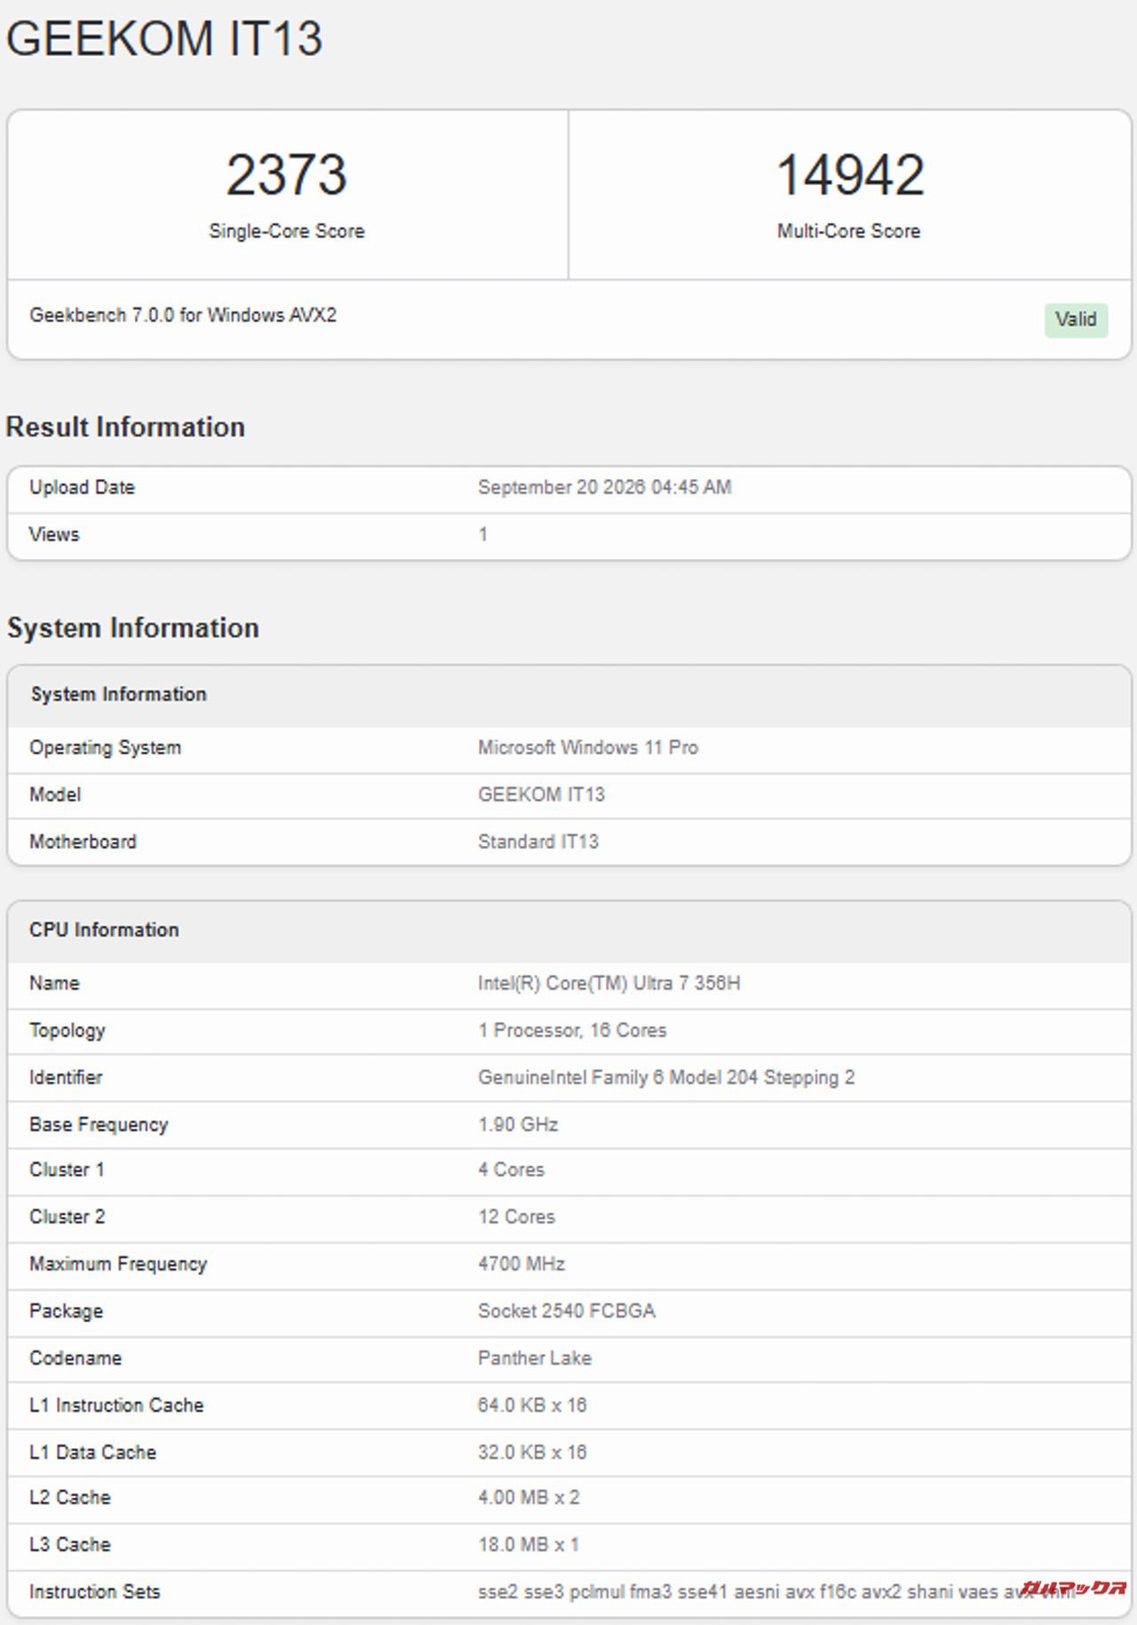Screen dimensions: 1137x1625
Task: Click the green Valid badge
Action: pos(1076,320)
